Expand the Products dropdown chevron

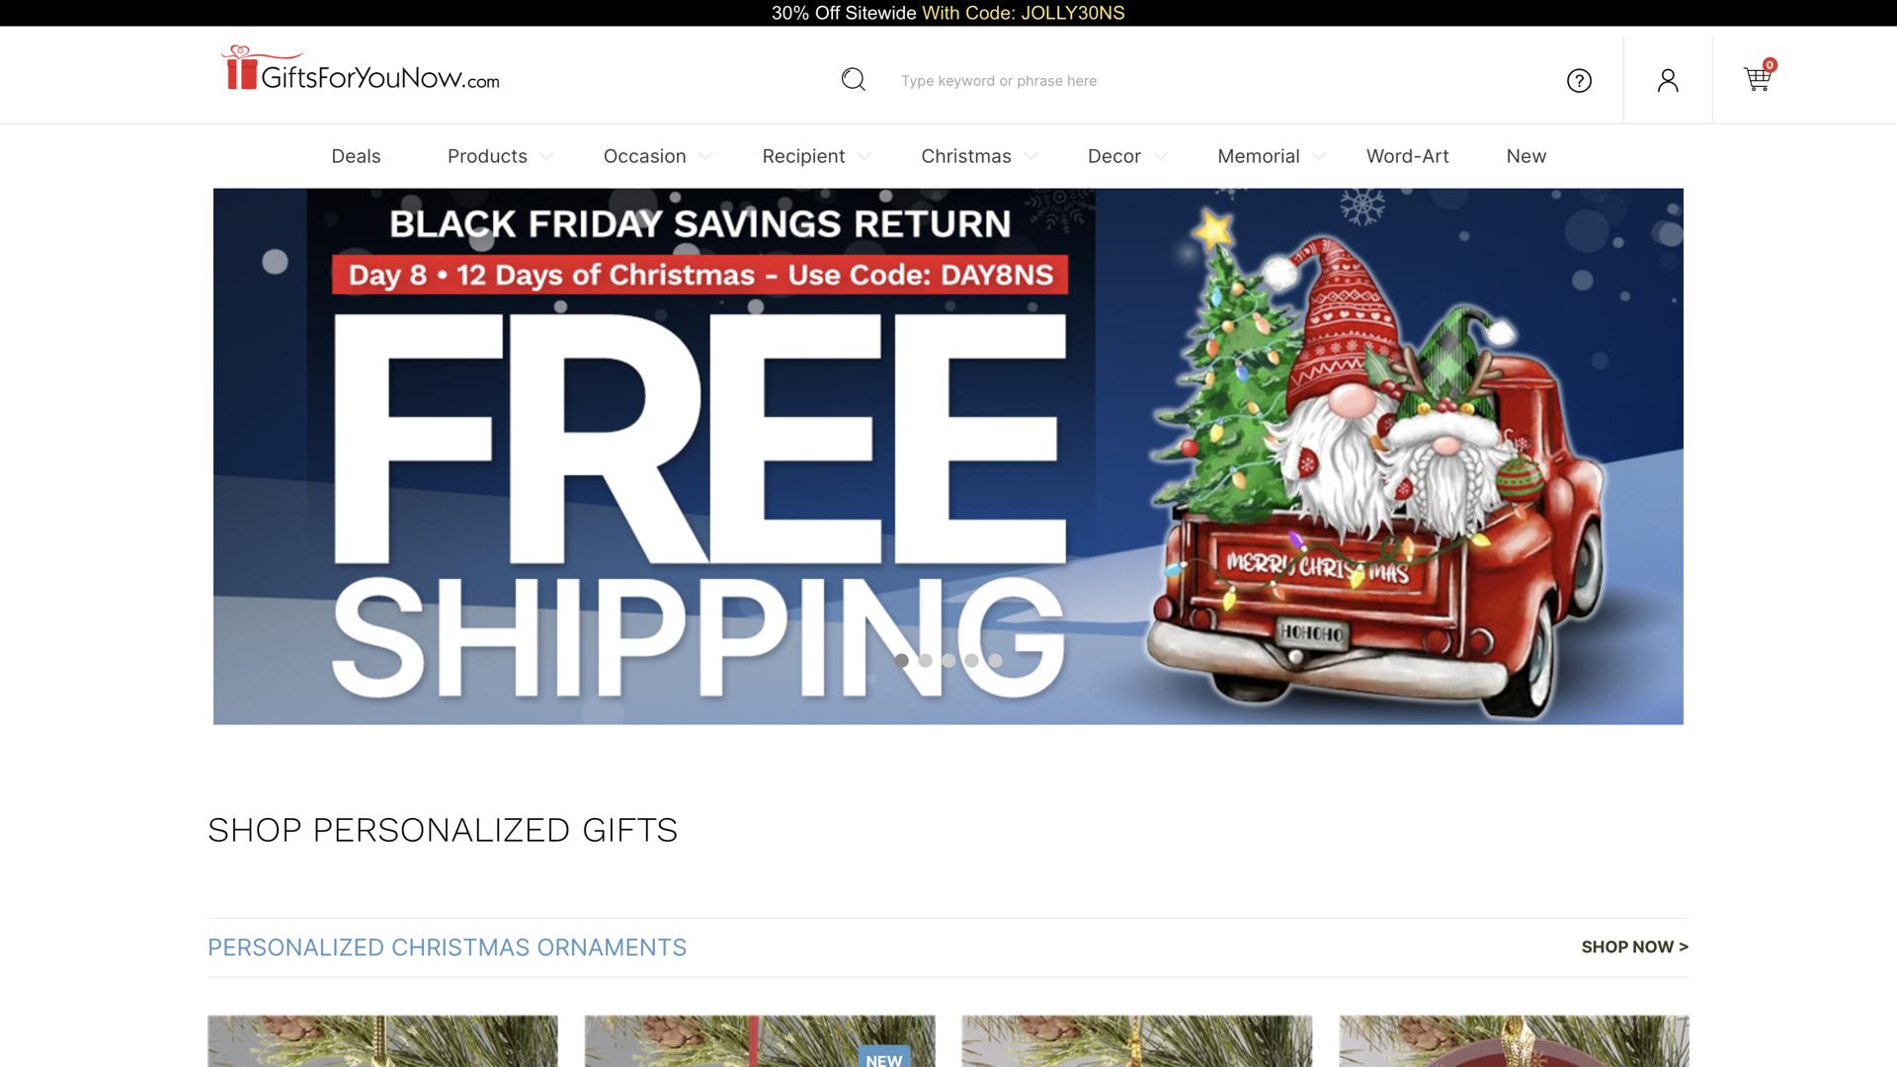point(546,157)
